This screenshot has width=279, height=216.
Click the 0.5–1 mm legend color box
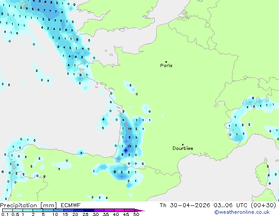pyautogui.click(x=18, y=210)
